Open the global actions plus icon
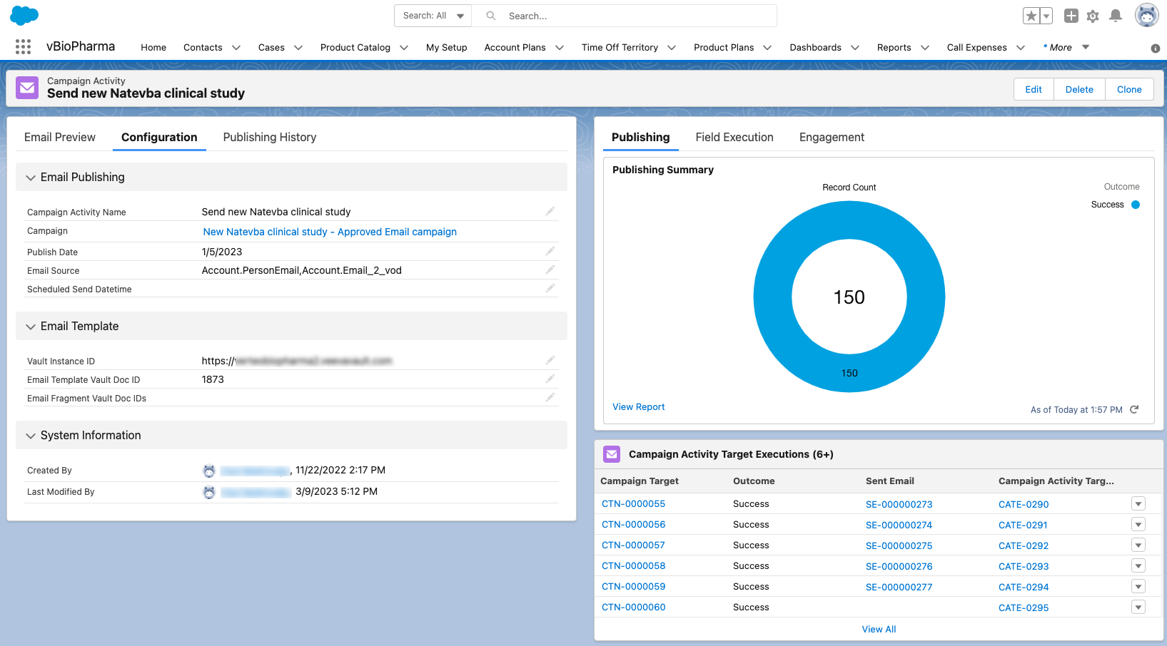 (1071, 16)
